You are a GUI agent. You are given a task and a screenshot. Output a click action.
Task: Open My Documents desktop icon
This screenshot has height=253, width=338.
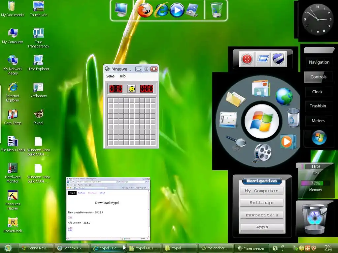pyautogui.click(x=13, y=9)
